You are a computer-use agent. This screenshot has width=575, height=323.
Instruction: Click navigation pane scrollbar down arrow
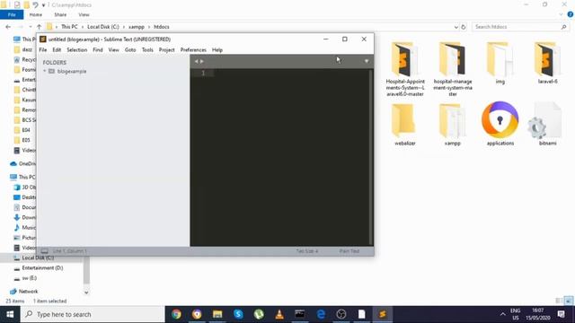(86, 292)
